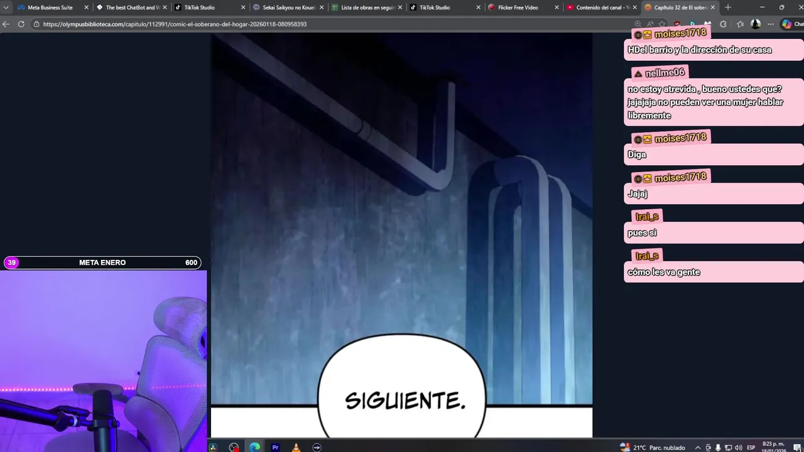Open browser extensions puzzle icon
804x452 pixels.
tap(723, 24)
